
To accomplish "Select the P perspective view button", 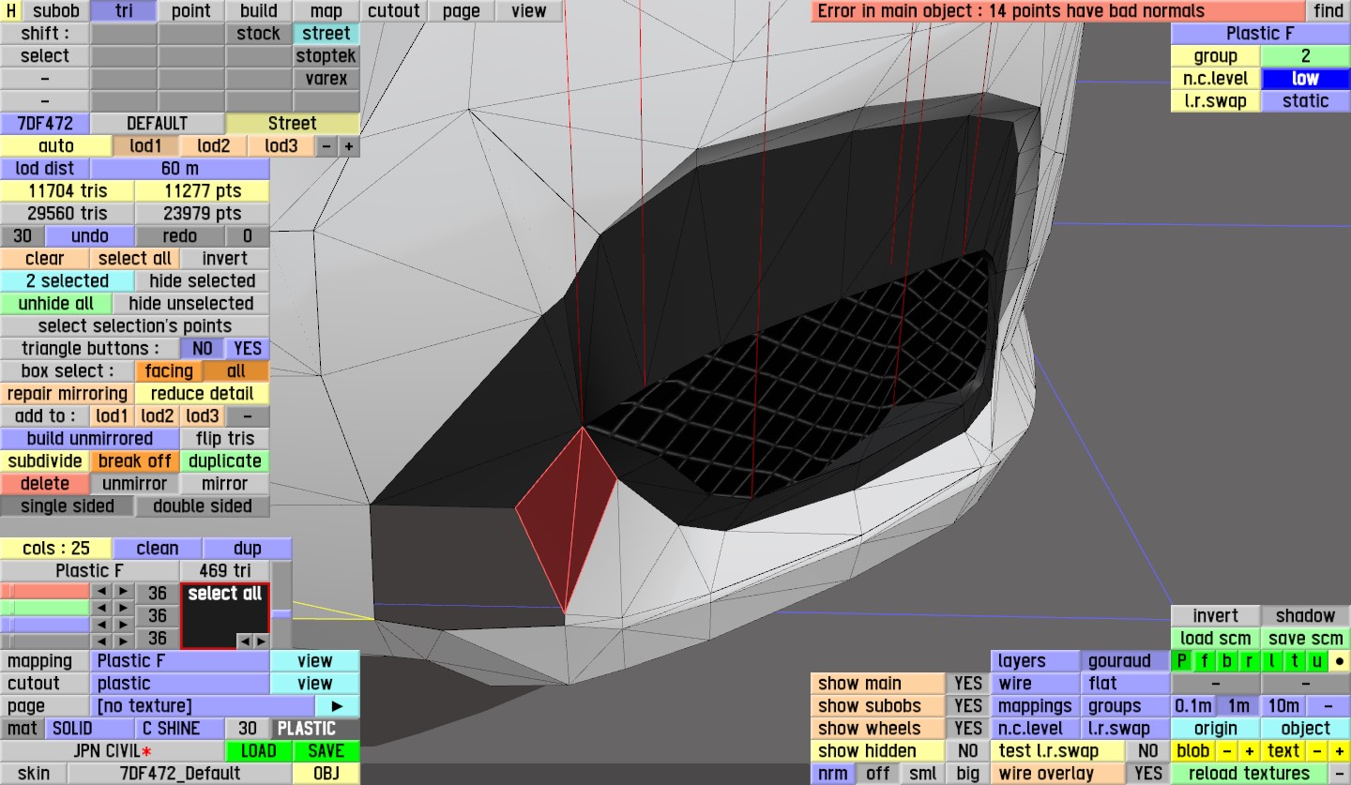I will pos(1182,661).
